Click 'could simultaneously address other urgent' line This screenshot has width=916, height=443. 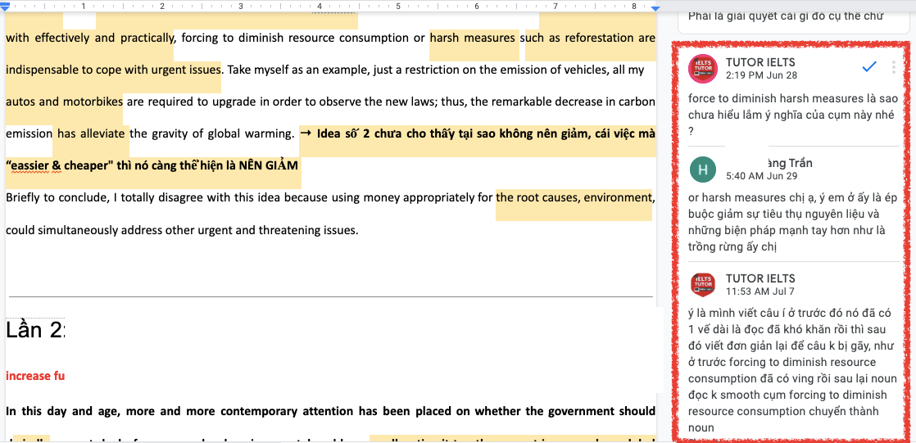(182, 230)
